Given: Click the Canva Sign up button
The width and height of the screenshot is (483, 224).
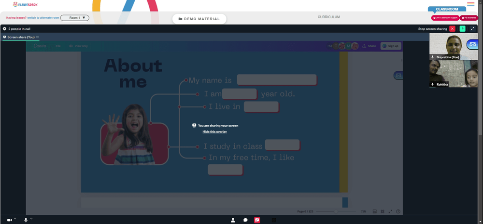Looking at the screenshot, I should 391,46.
